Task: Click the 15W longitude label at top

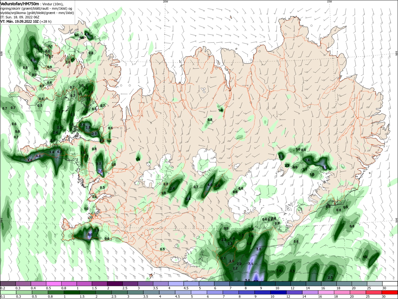Action: pos(329,2)
